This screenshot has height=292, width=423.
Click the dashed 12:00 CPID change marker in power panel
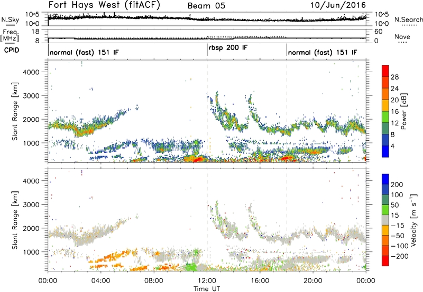pos(207,111)
